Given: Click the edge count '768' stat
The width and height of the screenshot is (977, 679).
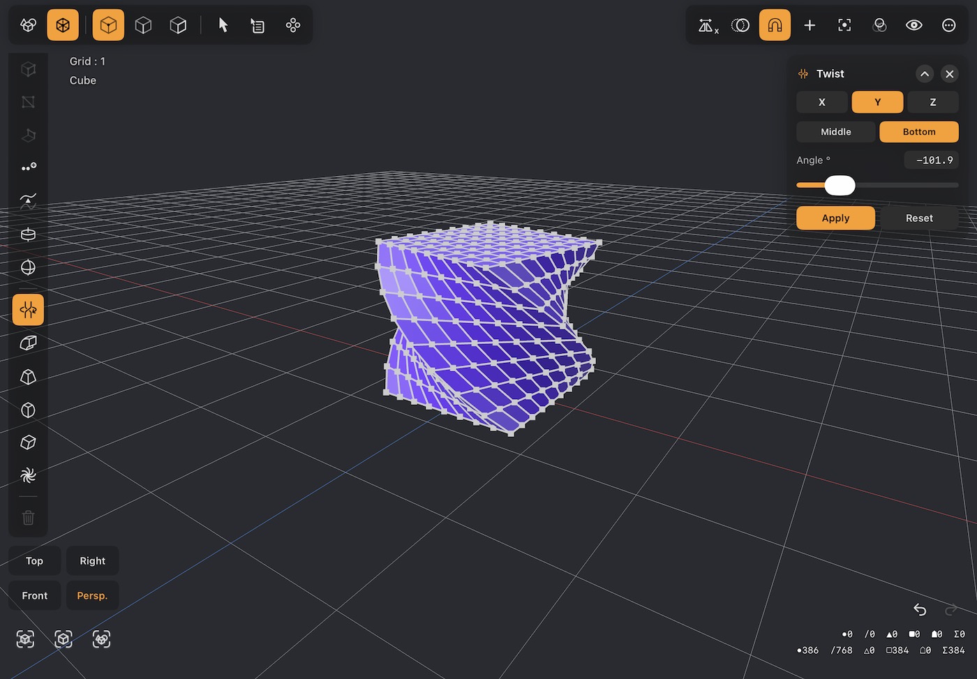Looking at the screenshot, I should click(x=842, y=650).
